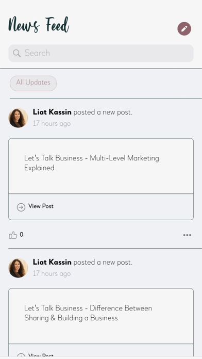Image resolution: width=202 pixels, height=359 pixels.
Task: Open the three-dot menu on the first post
Action: click(187, 235)
